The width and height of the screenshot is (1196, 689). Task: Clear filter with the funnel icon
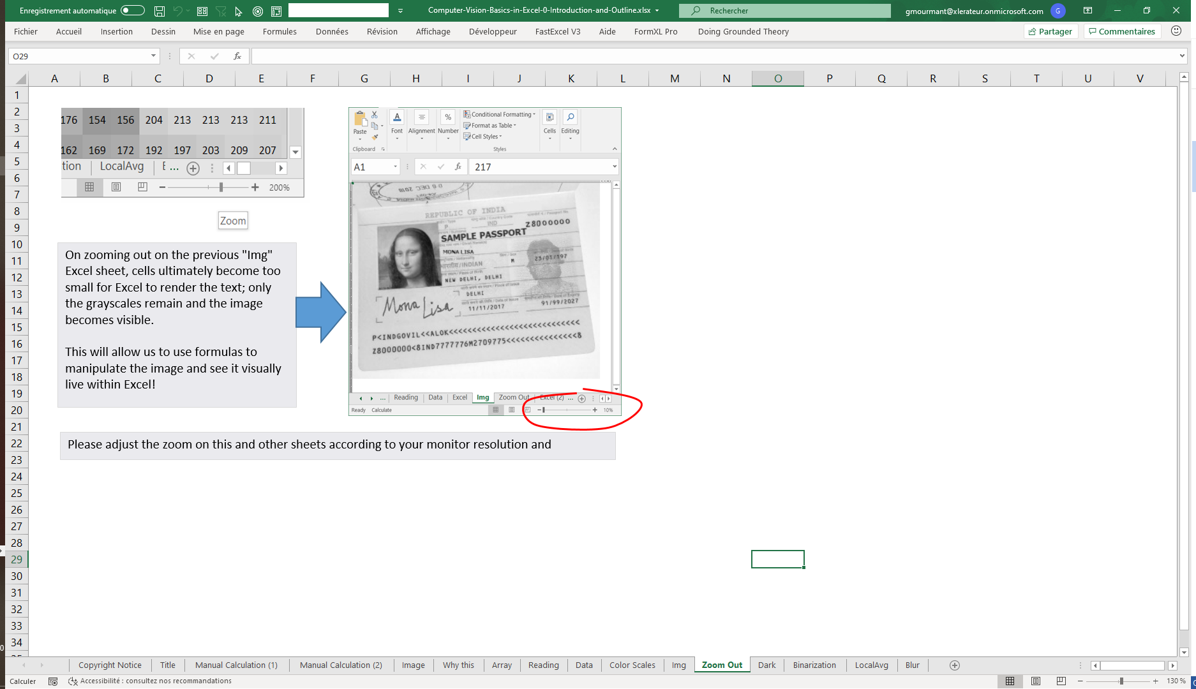click(x=221, y=11)
